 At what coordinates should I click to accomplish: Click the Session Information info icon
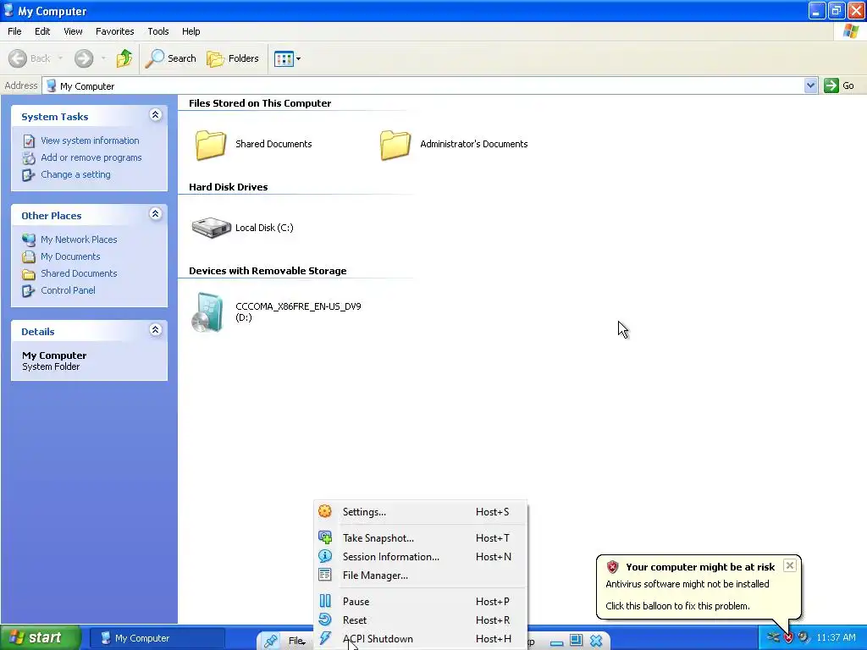coord(325,556)
